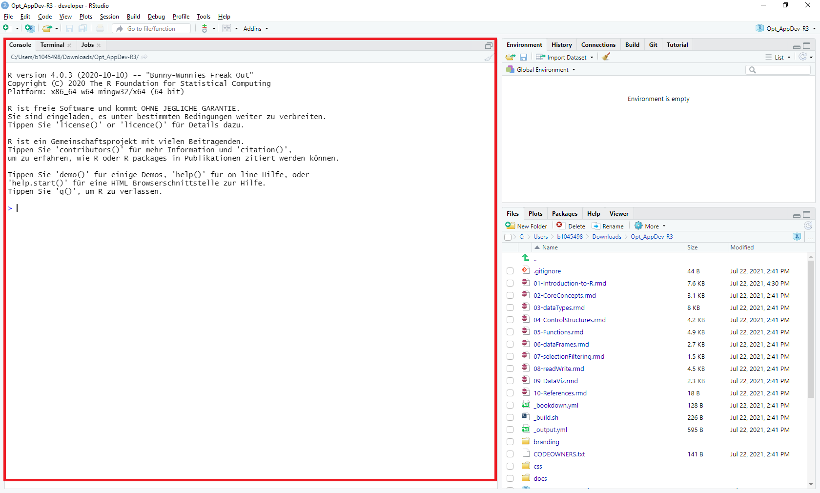Switch to the Packages tab
Image resolution: width=820 pixels, height=493 pixels.
click(565, 214)
